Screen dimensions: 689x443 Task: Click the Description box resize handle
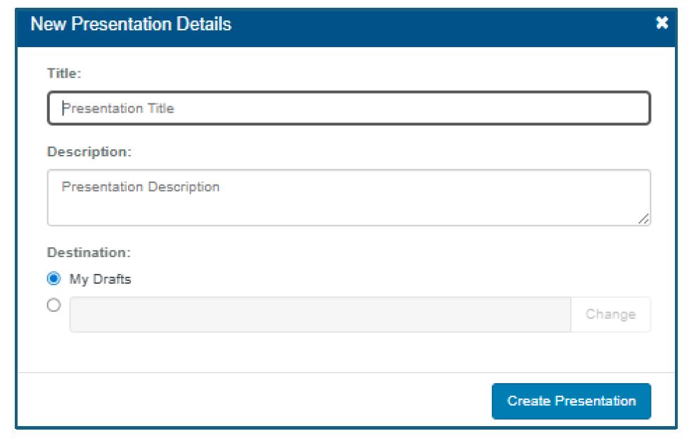644,220
